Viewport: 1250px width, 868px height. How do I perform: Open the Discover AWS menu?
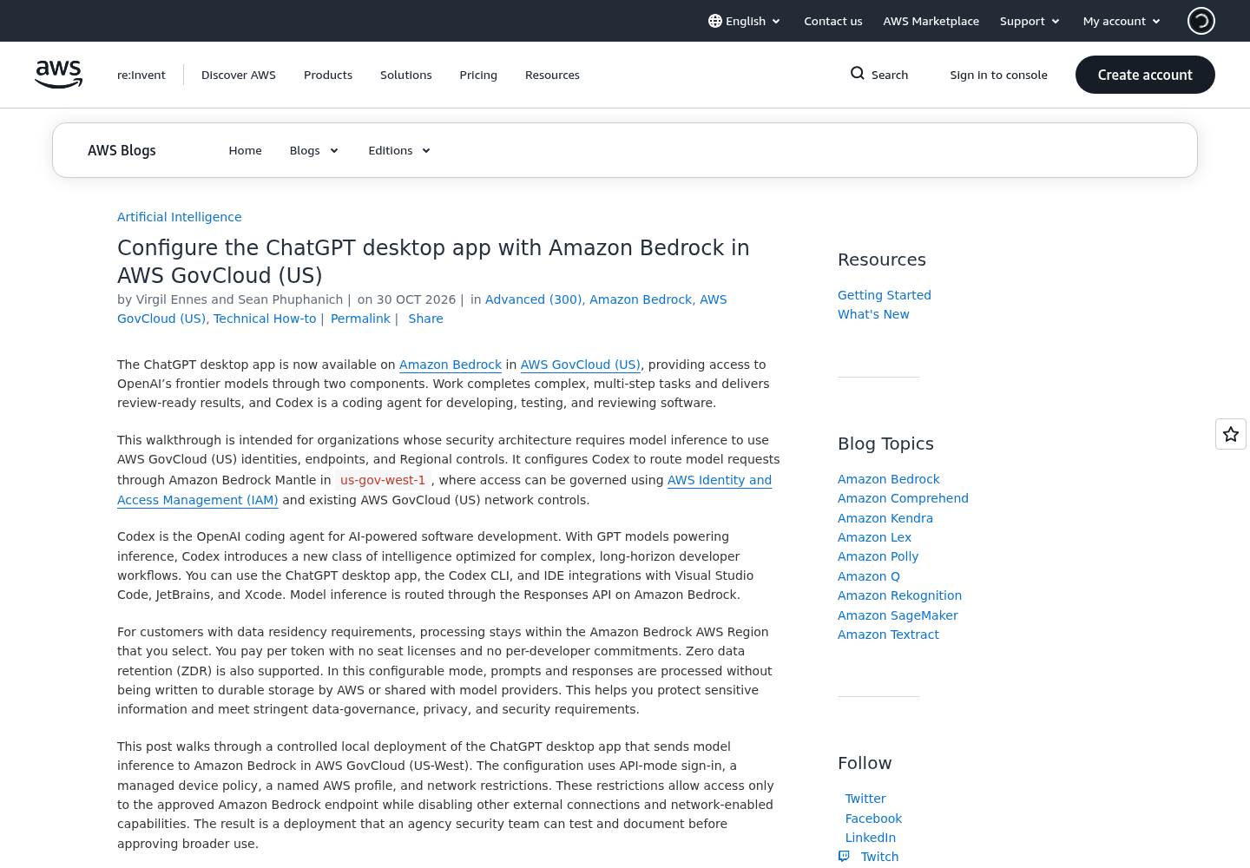[x=239, y=76]
